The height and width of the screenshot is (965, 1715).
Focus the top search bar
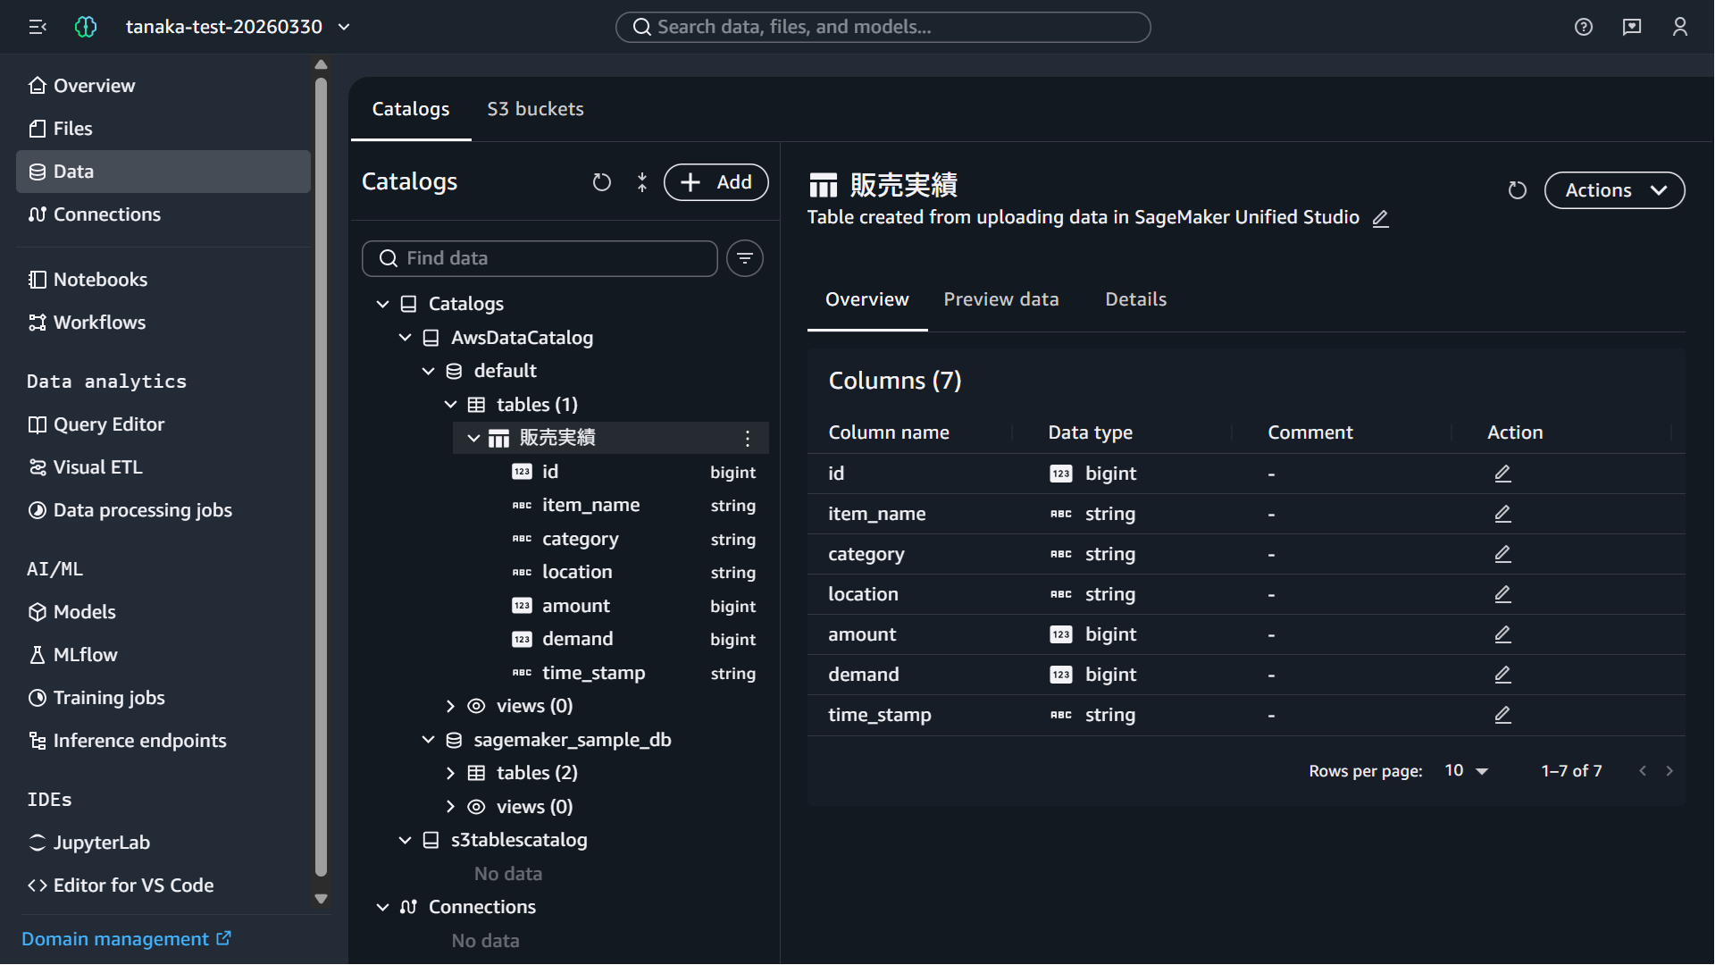point(883,27)
